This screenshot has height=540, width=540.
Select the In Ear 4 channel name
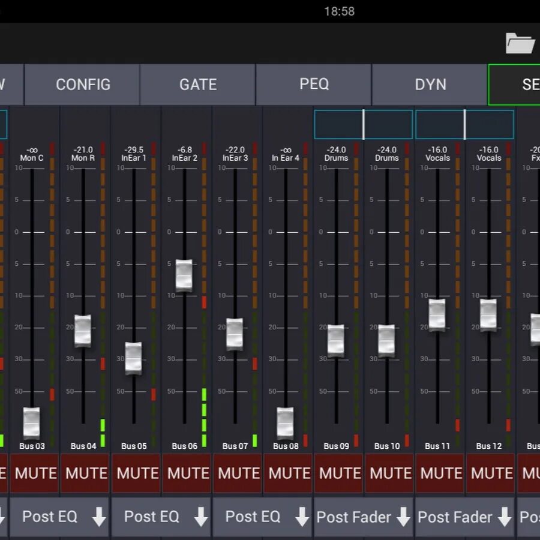[x=286, y=158]
